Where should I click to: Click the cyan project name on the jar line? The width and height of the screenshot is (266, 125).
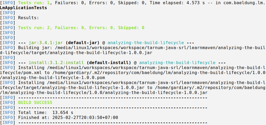(145, 43)
